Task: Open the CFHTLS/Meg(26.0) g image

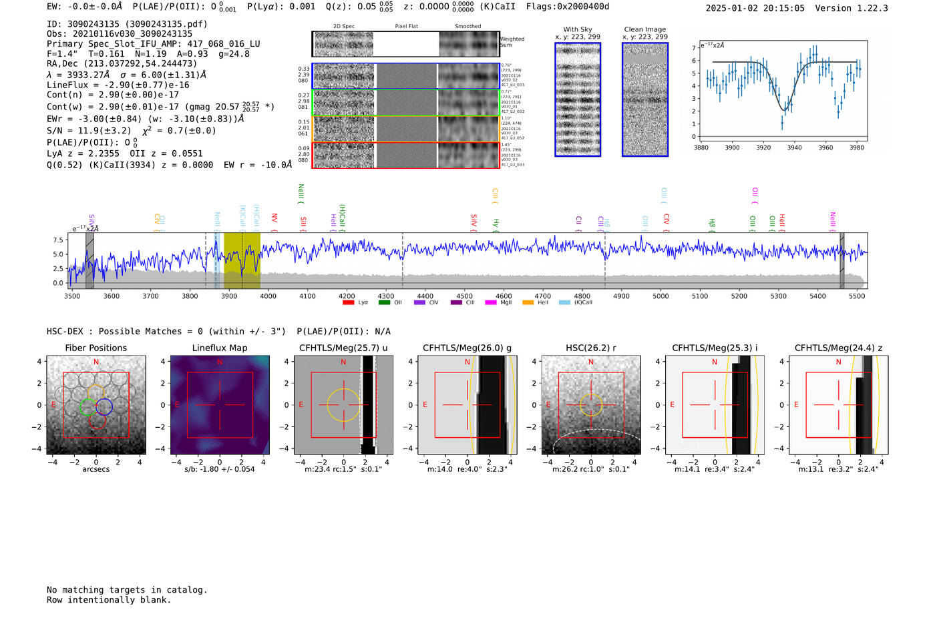Action: click(467, 405)
